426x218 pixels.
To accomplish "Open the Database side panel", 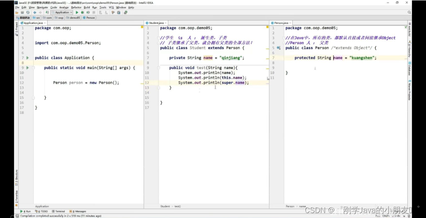I will tap(409, 69).
